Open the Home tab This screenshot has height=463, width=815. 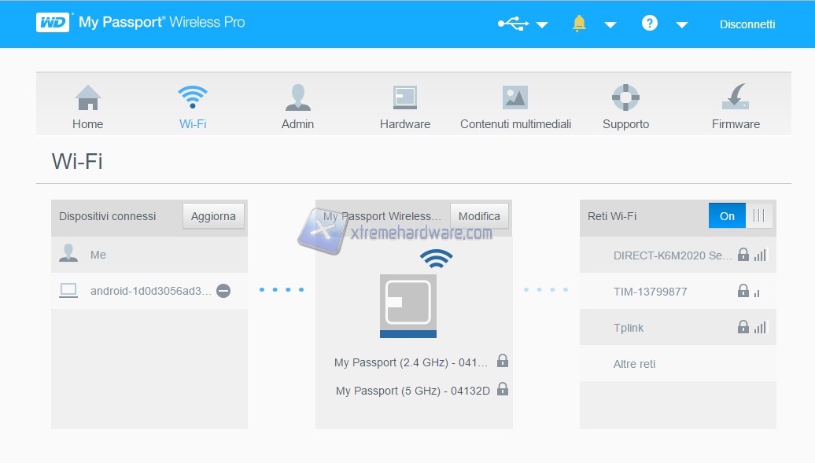pyautogui.click(x=87, y=108)
